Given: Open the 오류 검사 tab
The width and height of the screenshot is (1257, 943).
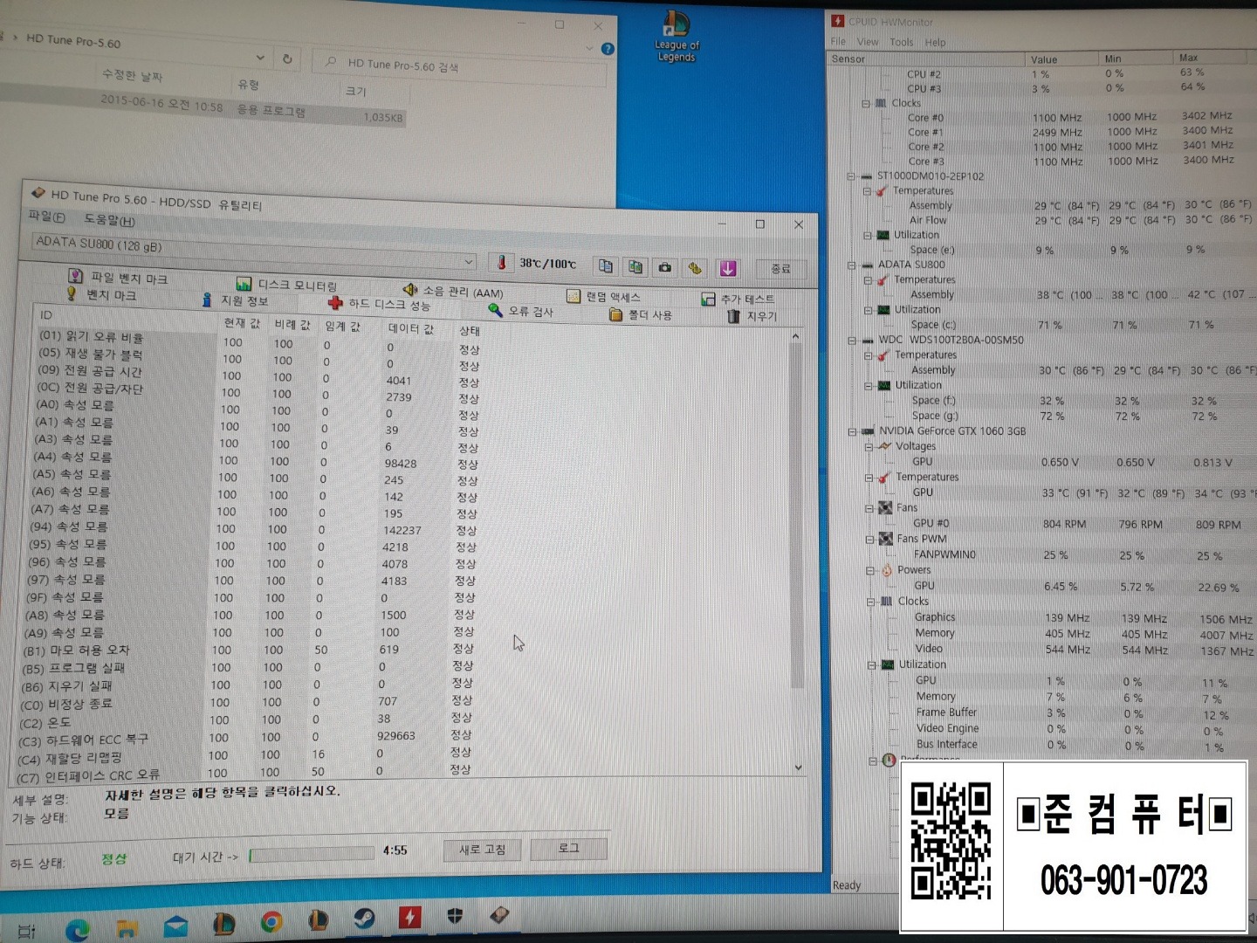Looking at the screenshot, I should pos(521,311).
